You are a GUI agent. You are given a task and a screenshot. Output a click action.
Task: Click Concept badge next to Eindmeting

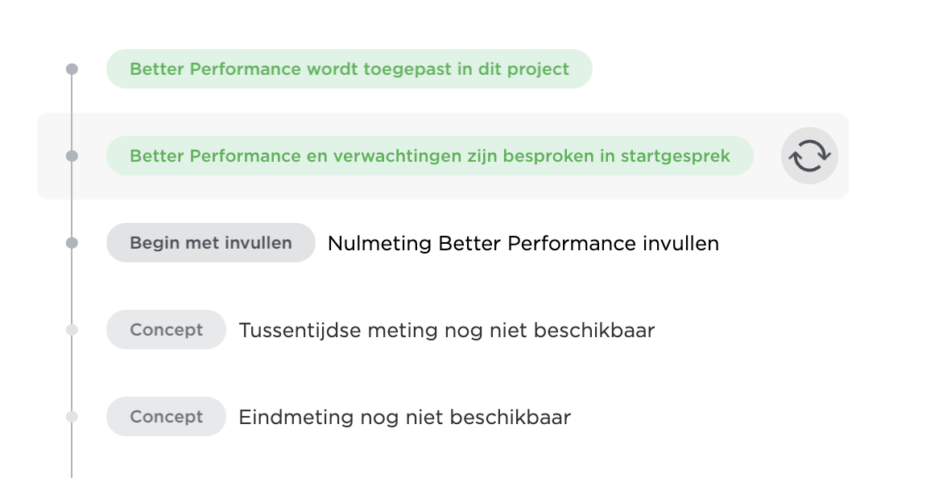coord(166,417)
